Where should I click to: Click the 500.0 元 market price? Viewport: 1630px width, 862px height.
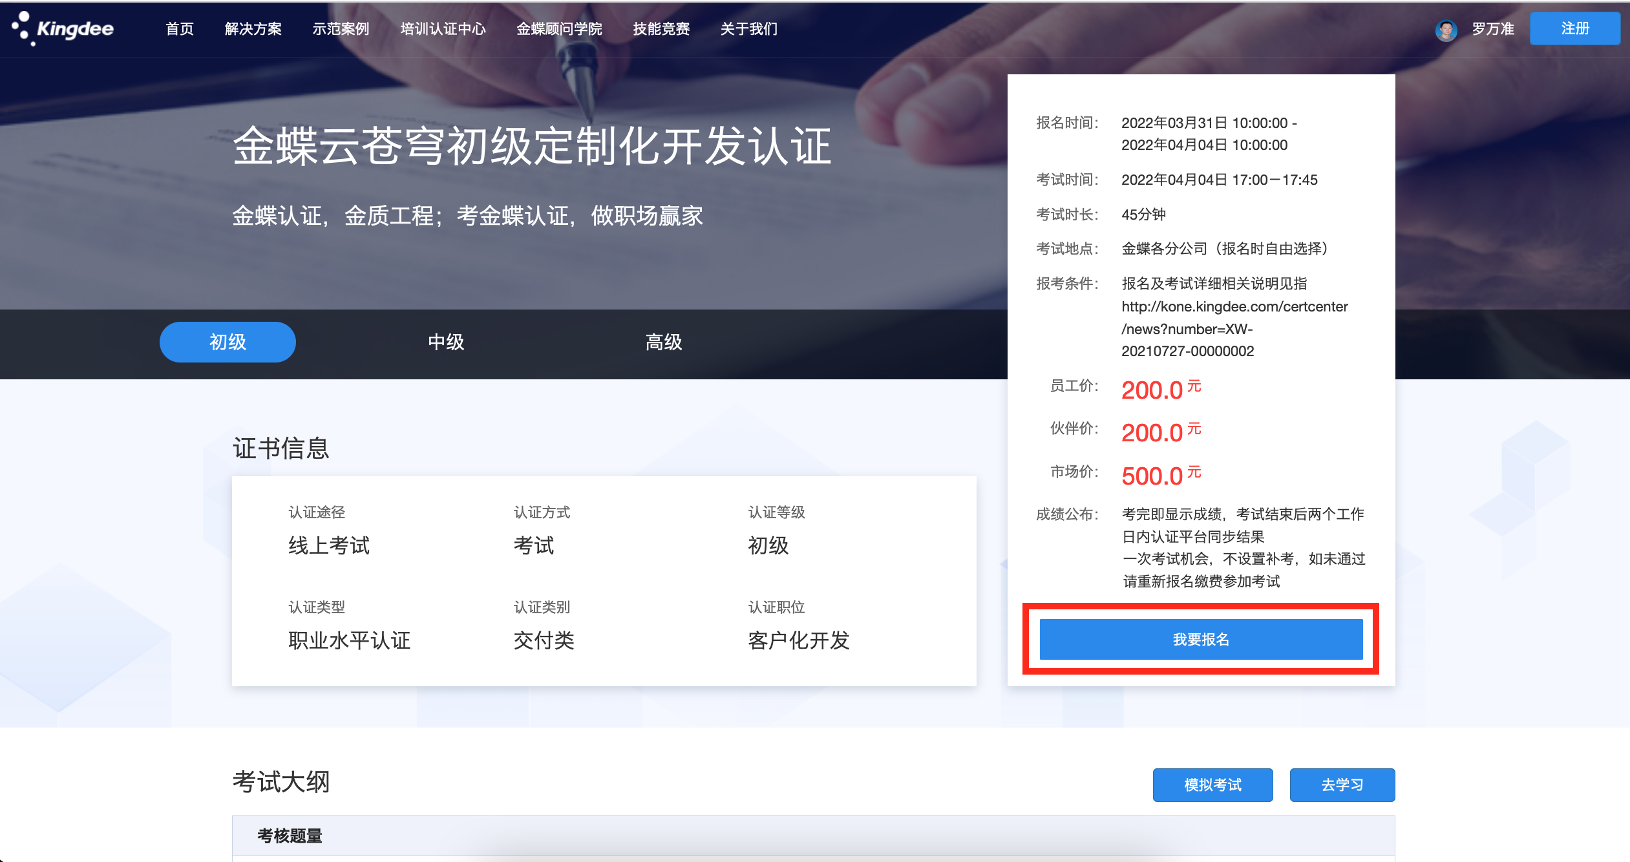tap(1161, 476)
